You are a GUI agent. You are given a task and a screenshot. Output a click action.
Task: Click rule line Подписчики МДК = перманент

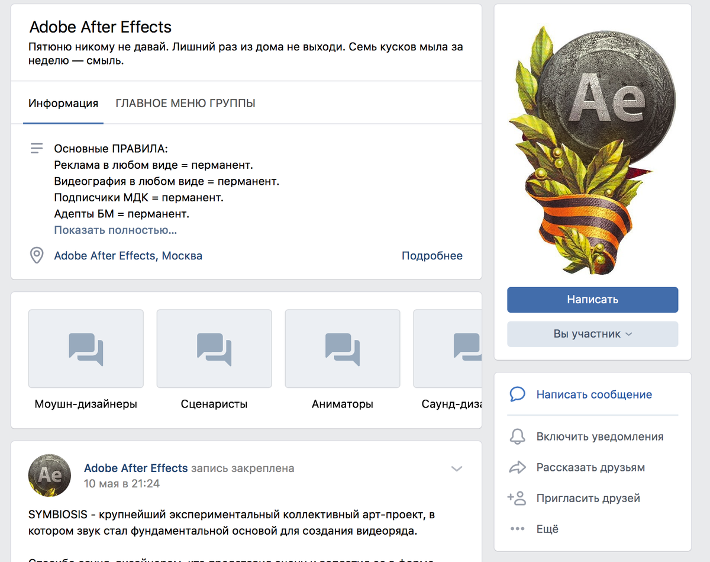pos(138,198)
